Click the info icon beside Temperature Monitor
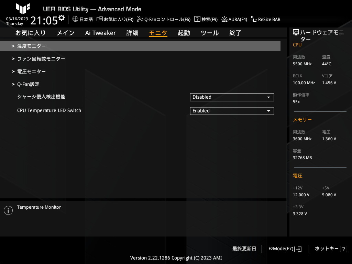Viewport: 352px width, 264px height. 8,210
